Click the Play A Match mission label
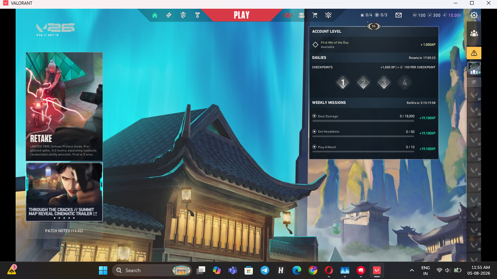497x279 pixels. pos(327,147)
